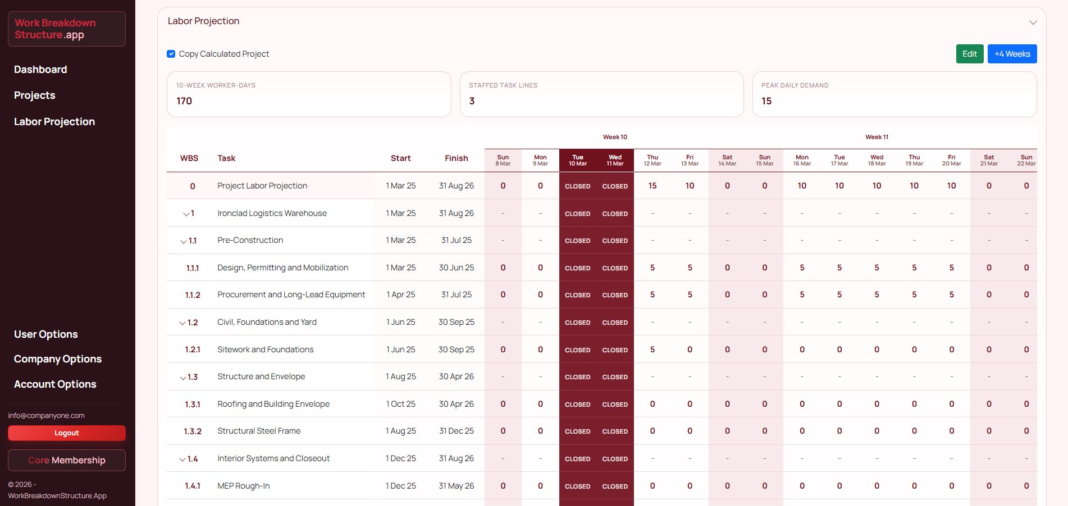
Task: Collapse the 1.2 Civil, Foundations row chevron
Action: [x=182, y=323]
